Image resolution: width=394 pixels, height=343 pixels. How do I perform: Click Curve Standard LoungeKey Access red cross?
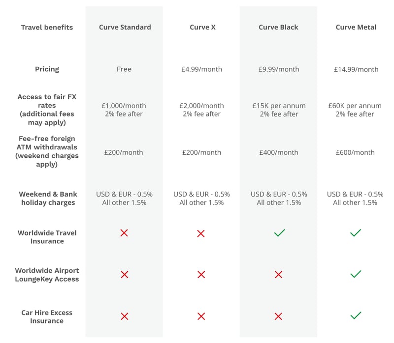pos(124,274)
